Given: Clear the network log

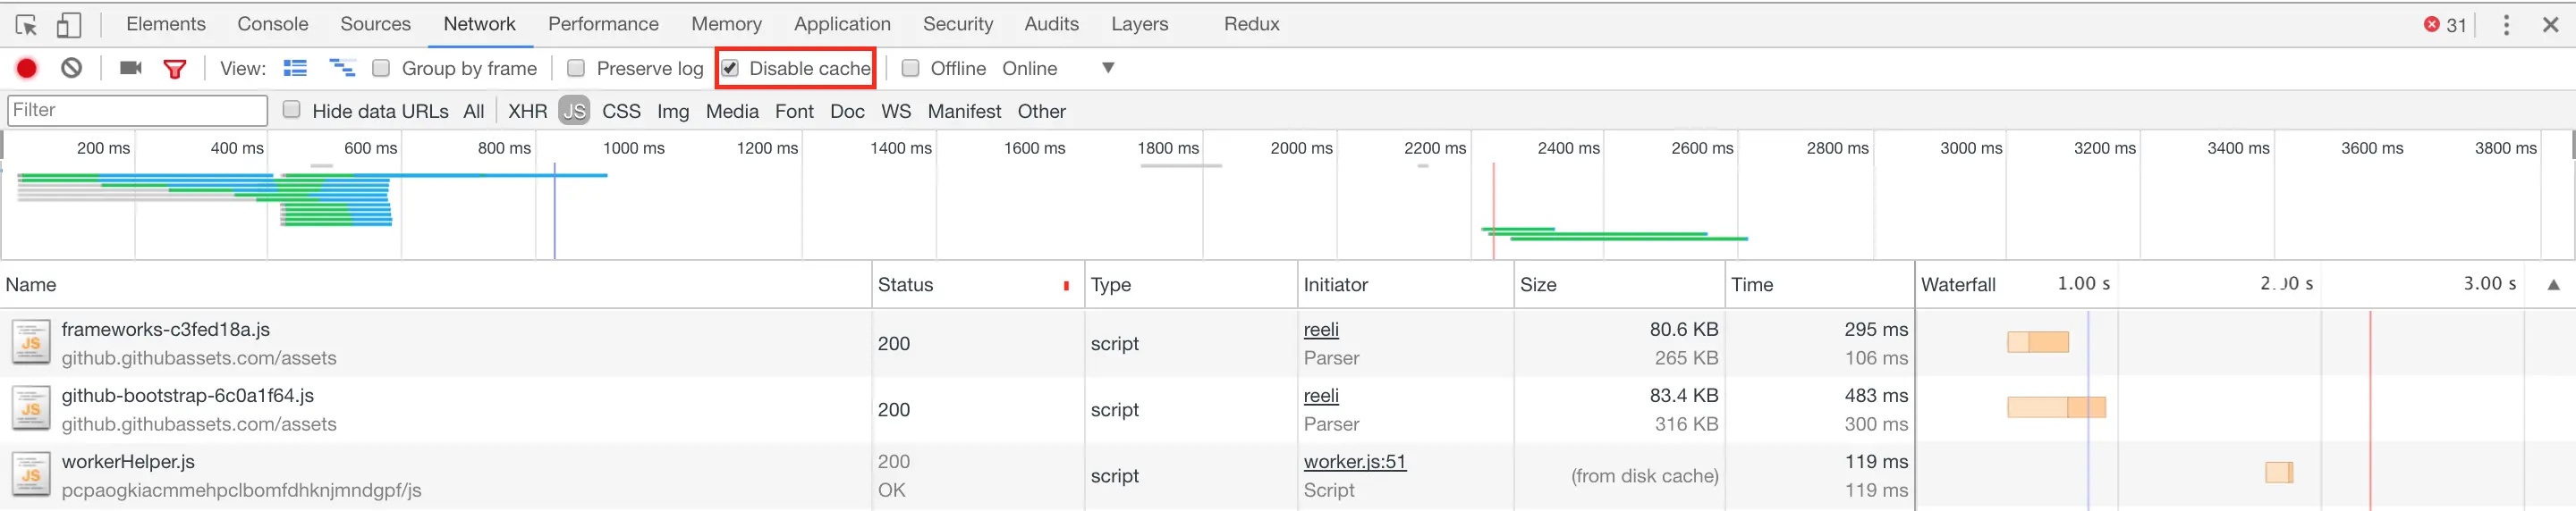Looking at the screenshot, I should click(71, 68).
